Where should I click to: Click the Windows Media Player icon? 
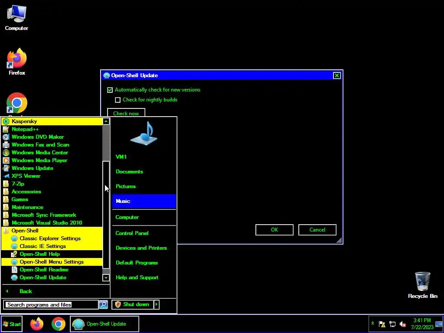(6, 160)
